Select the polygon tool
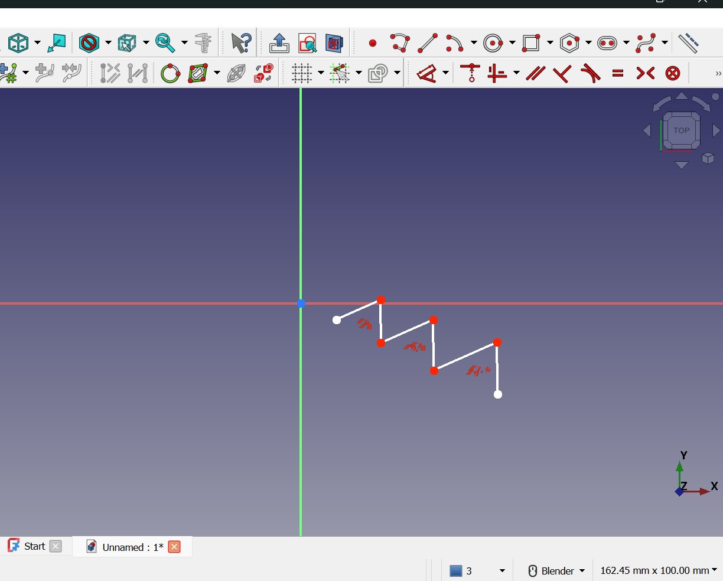723x581 pixels. coord(569,43)
